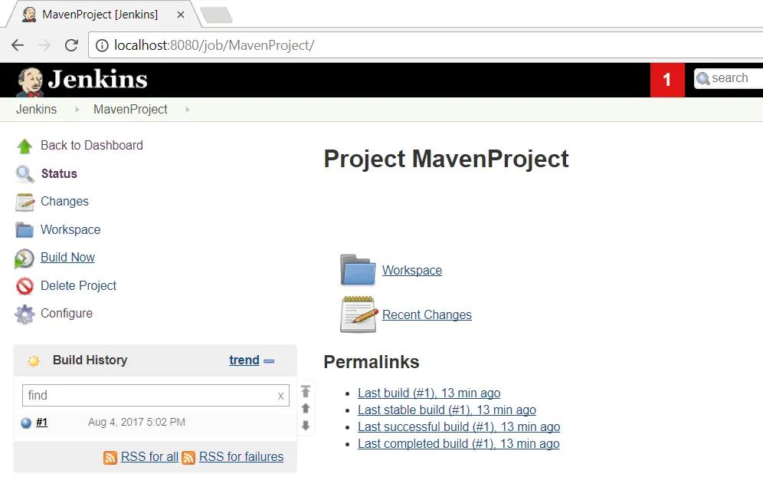Viewport: 763px width, 497px height.
Task: Open Last stable build (#1) permalink
Action: (447, 410)
